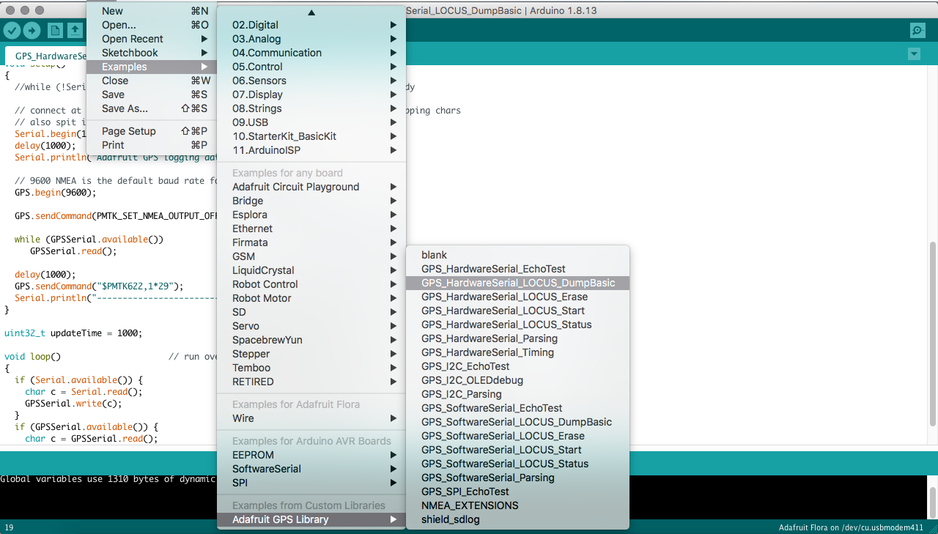Open the LiquidCrystal examples submenu
This screenshot has height=534, width=938.
pyautogui.click(x=311, y=270)
